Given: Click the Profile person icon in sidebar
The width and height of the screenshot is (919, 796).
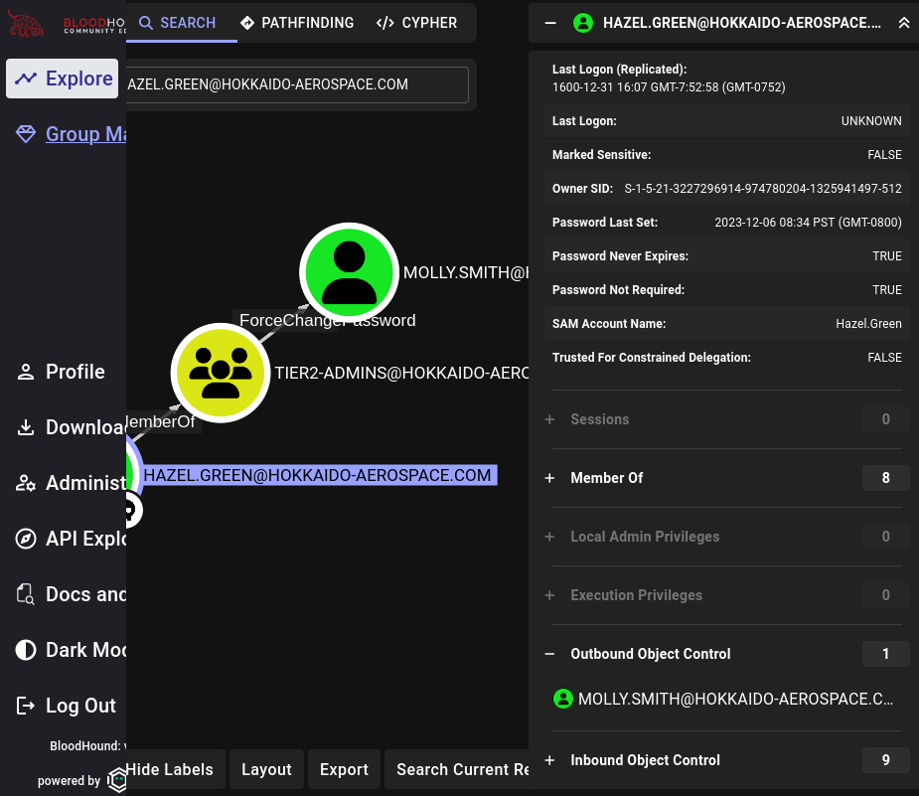Looking at the screenshot, I should 26,372.
